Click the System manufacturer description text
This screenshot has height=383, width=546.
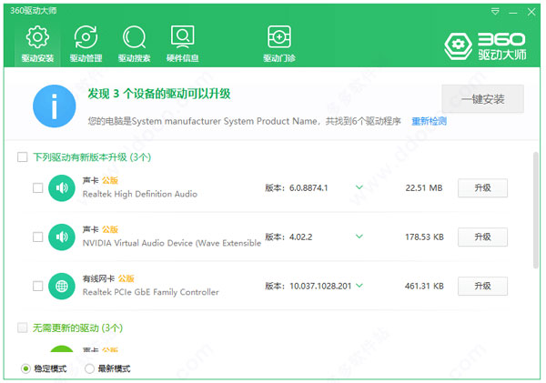(x=245, y=121)
